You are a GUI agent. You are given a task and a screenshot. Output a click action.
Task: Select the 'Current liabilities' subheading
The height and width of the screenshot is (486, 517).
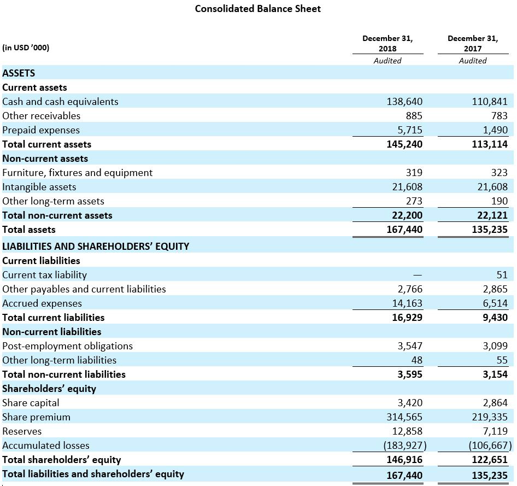[41, 260]
